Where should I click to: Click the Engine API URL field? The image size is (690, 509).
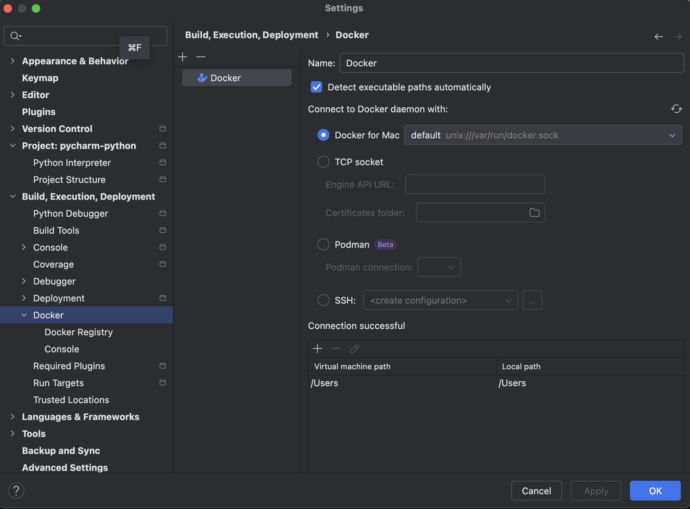tap(475, 184)
